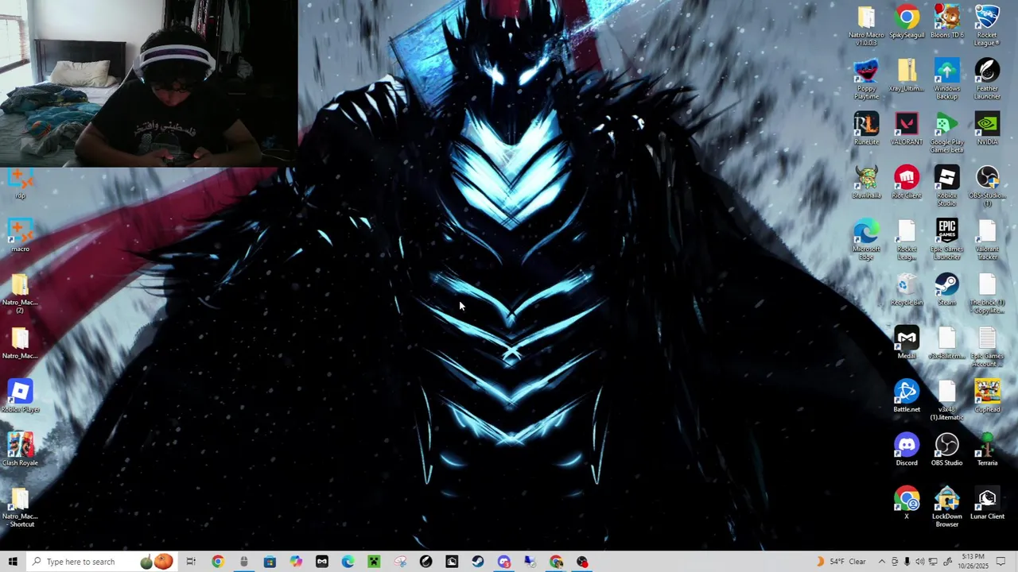Open the Lunar Client shortcut
The height and width of the screenshot is (572, 1018).
(x=987, y=502)
